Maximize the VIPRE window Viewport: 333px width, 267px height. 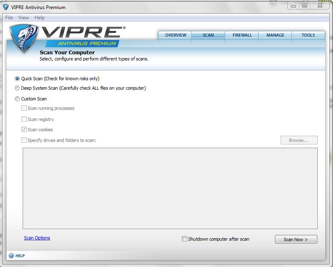305,6
